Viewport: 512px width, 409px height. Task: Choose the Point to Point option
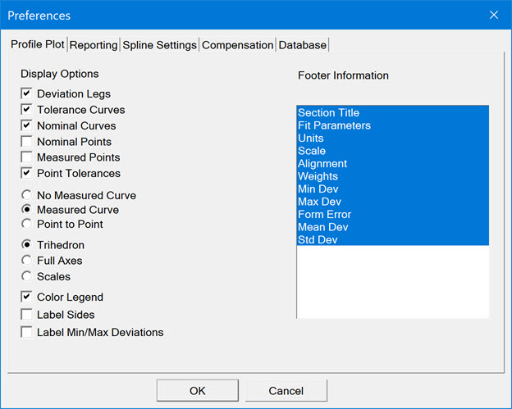click(x=27, y=224)
